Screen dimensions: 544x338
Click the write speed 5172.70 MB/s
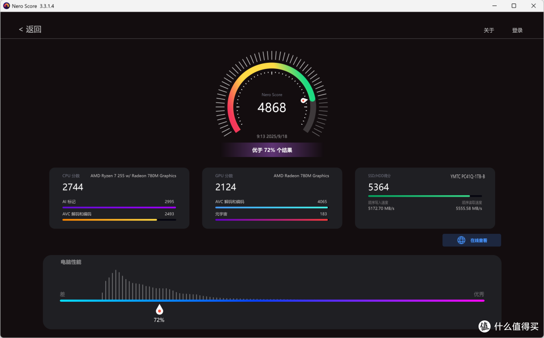[381, 208]
